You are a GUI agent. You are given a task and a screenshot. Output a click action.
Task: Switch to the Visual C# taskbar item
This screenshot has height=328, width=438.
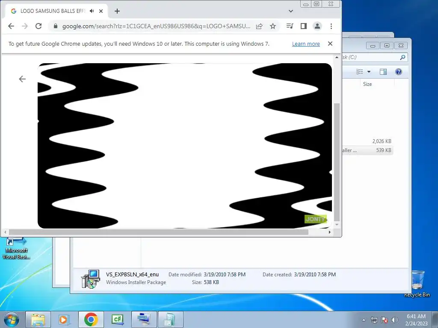pos(118,319)
